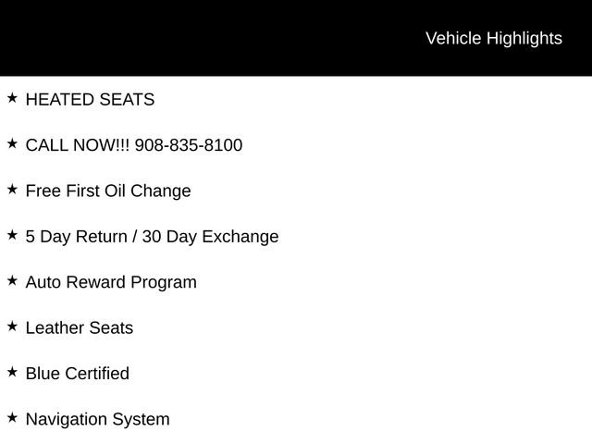The width and height of the screenshot is (592, 444).
Task: Select the Leather Seats highlight
Action: tap(80, 327)
